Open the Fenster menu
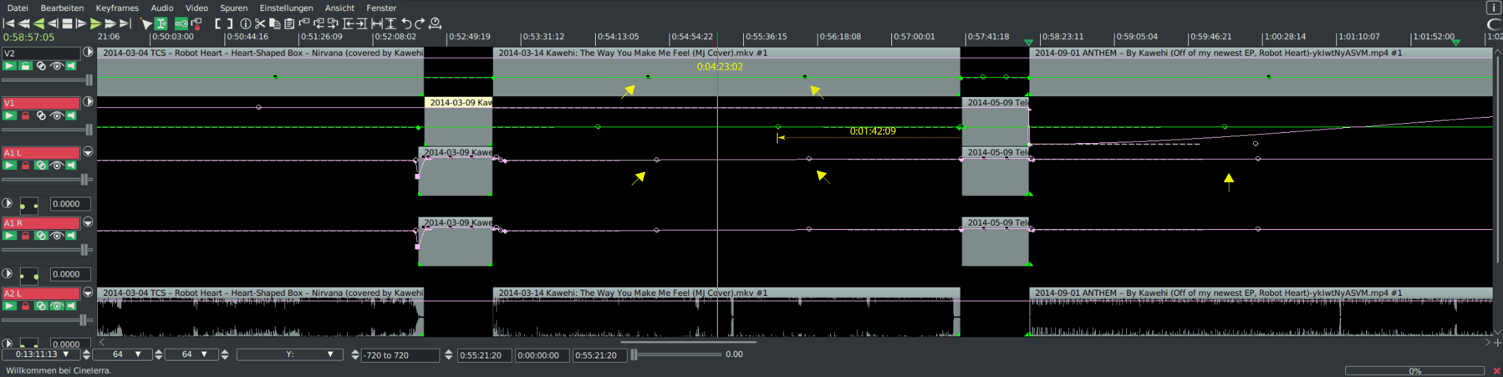 [x=381, y=8]
